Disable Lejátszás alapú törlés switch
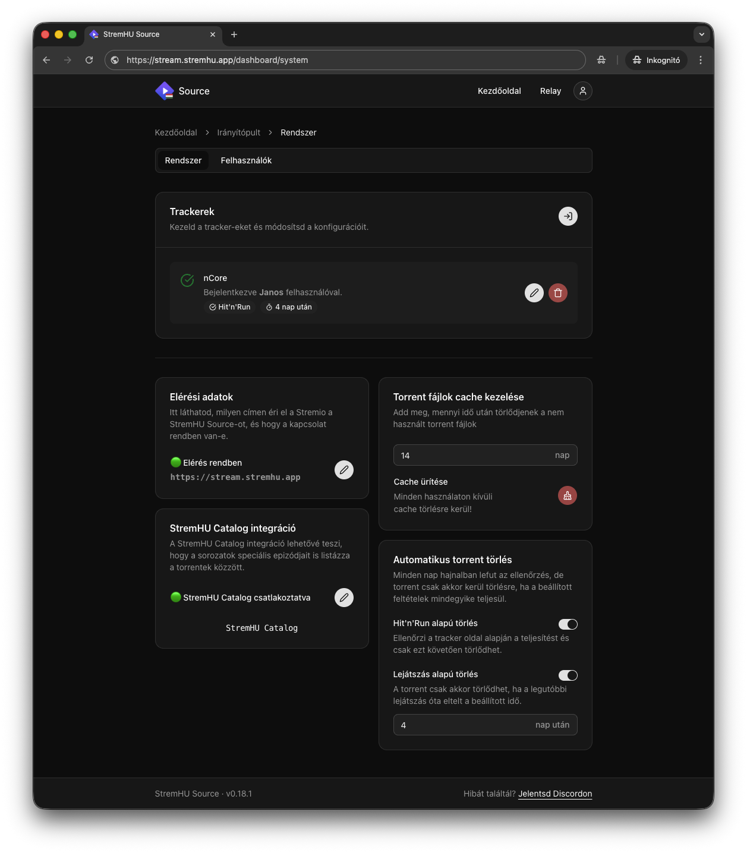Screen dimensions: 747x853 pos(568,675)
